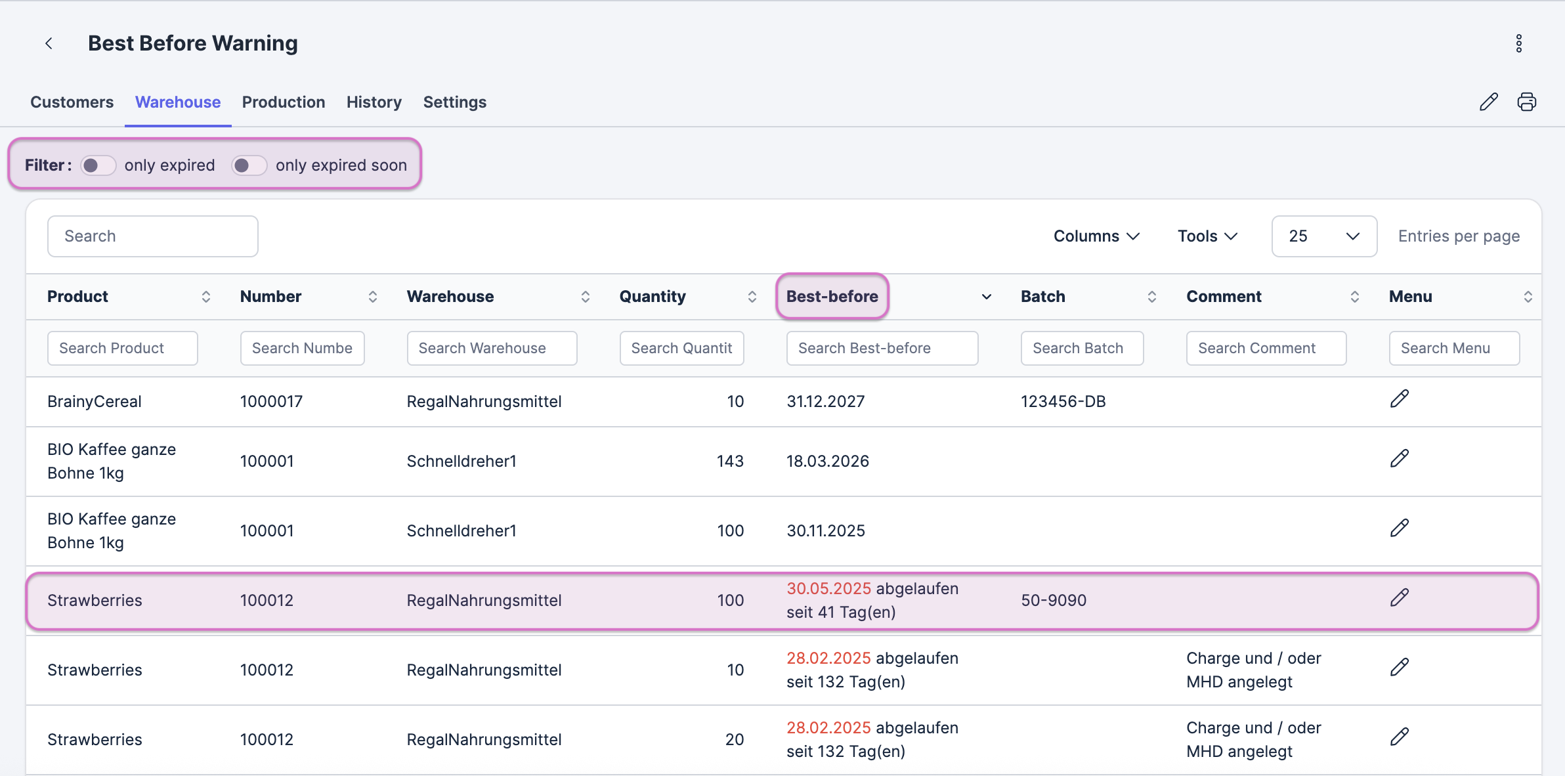The image size is (1565, 776).
Task: Expand the Tools dropdown
Action: click(1207, 236)
